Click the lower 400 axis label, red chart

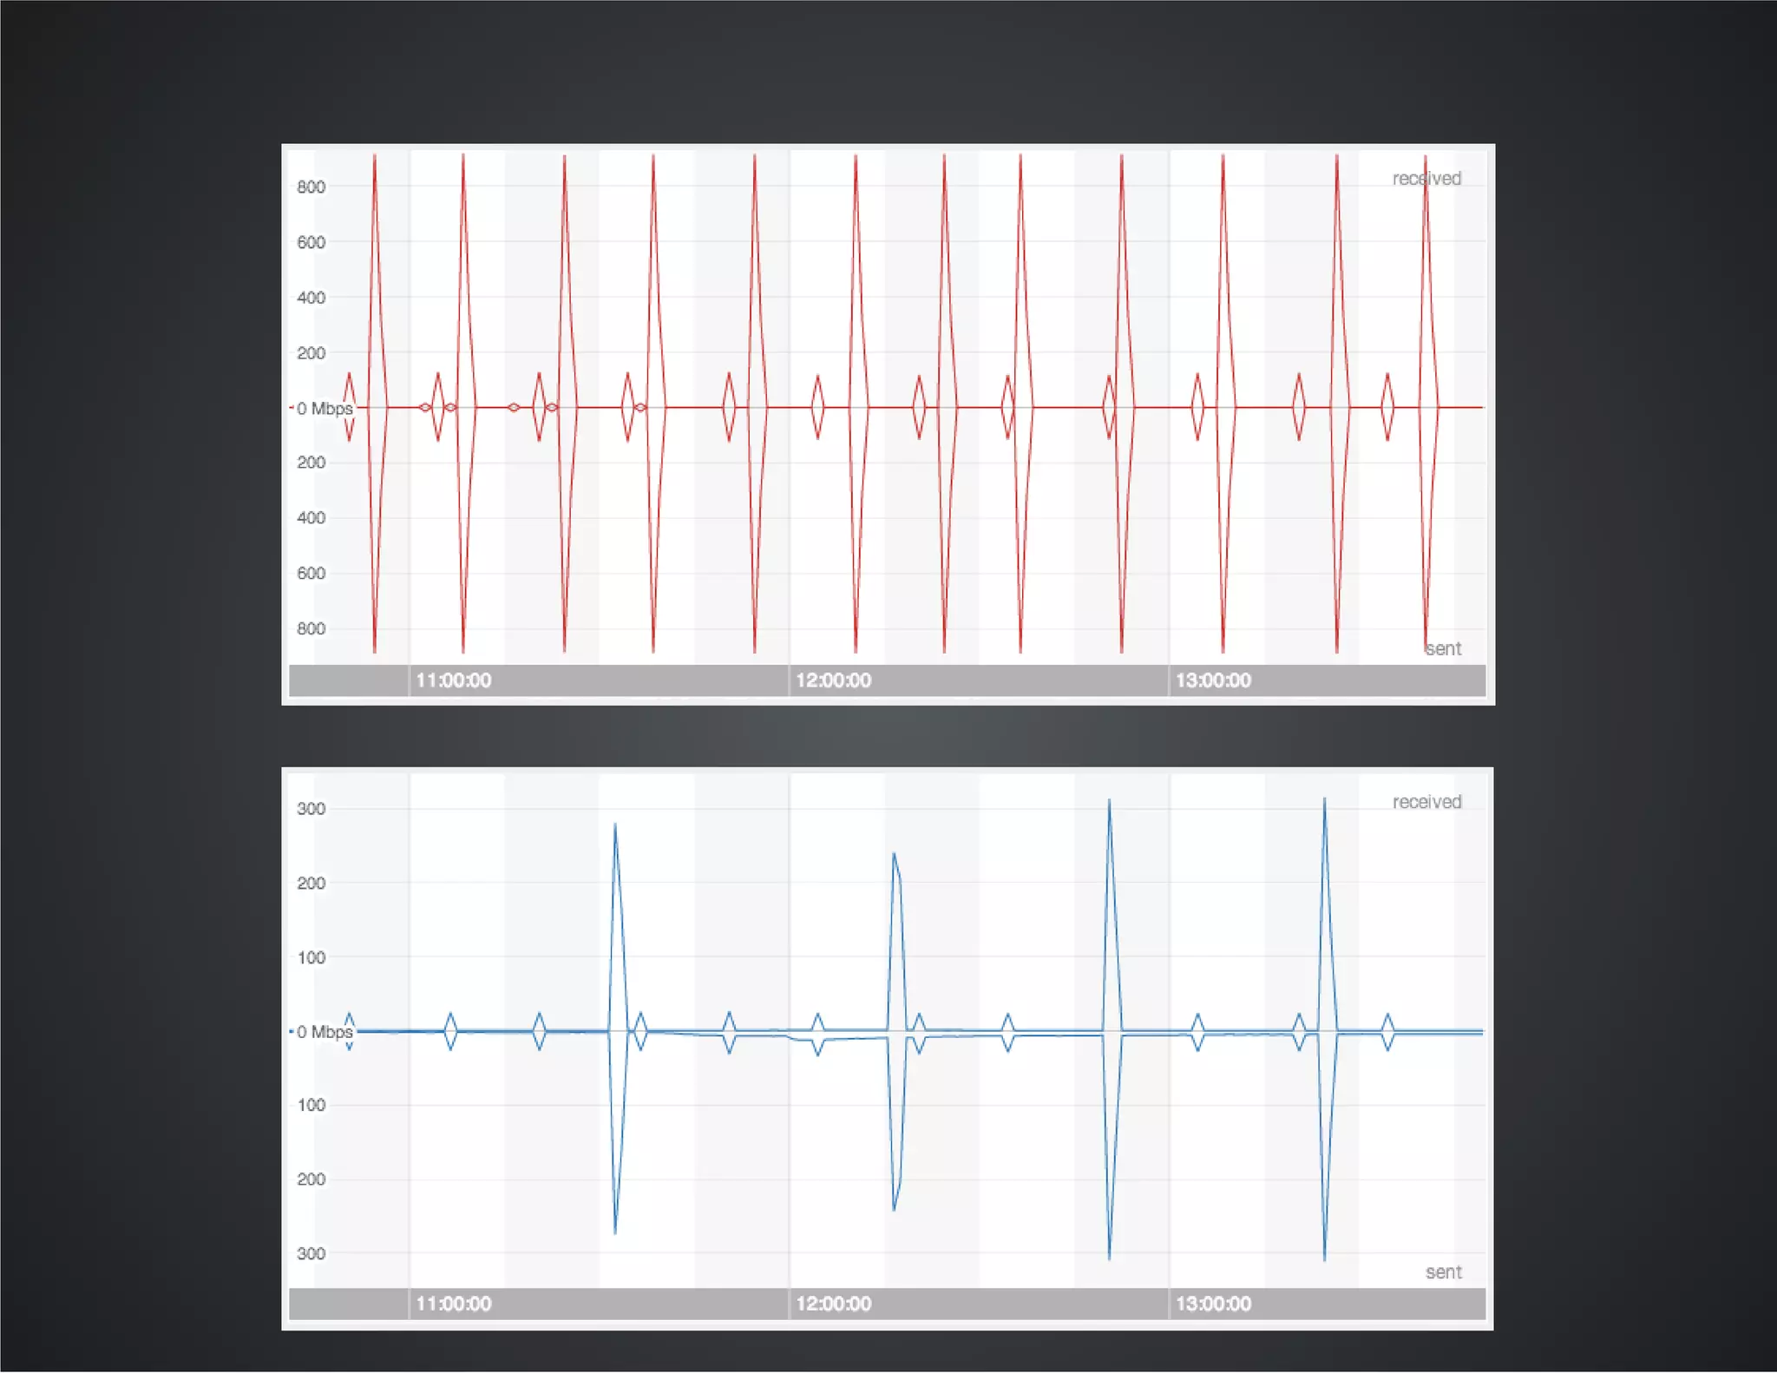pyautogui.click(x=311, y=518)
